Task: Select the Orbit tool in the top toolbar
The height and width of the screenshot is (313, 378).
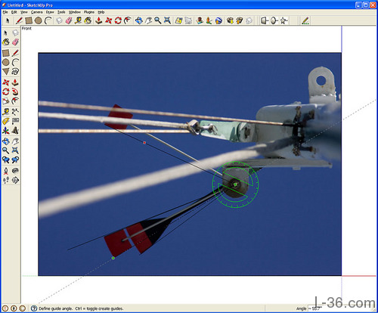Action: (139, 20)
